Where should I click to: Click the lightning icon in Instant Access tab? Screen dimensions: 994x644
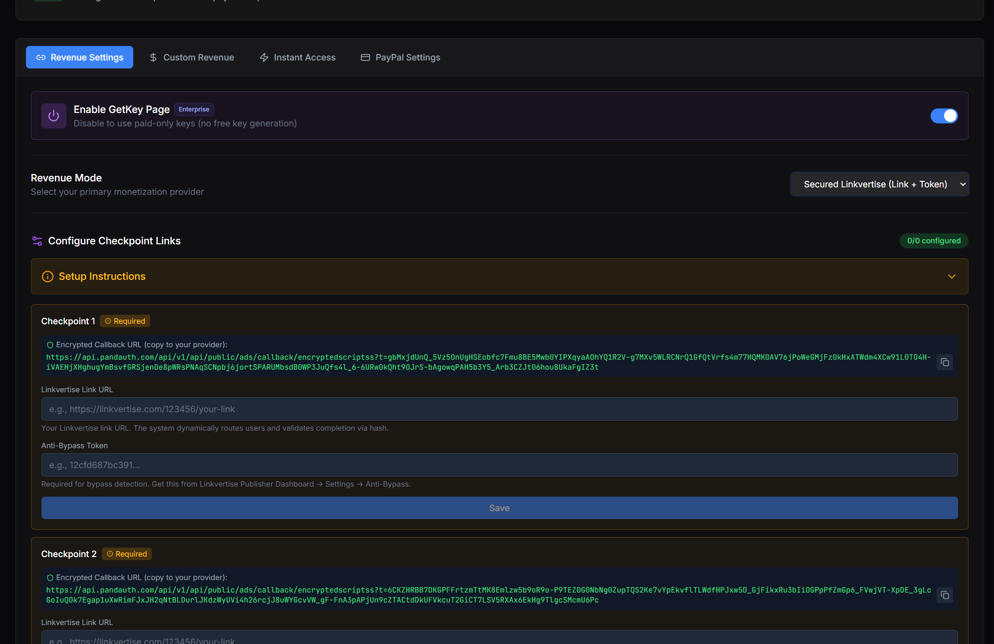(264, 57)
